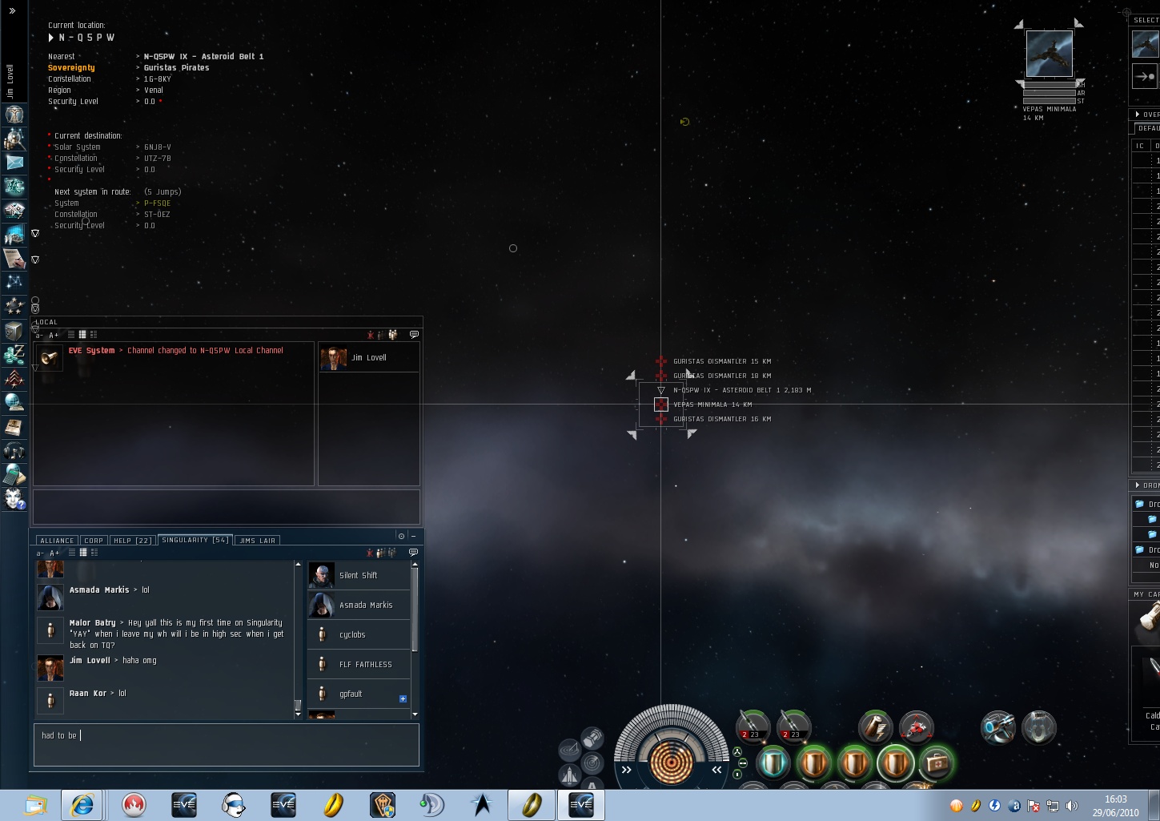This screenshot has height=821, width=1160.
Task: Open People and Places magnifier icon
Action: click(x=14, y=139)
